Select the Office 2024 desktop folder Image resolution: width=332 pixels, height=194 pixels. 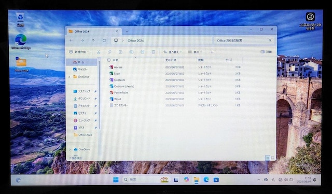click(21, 64)
